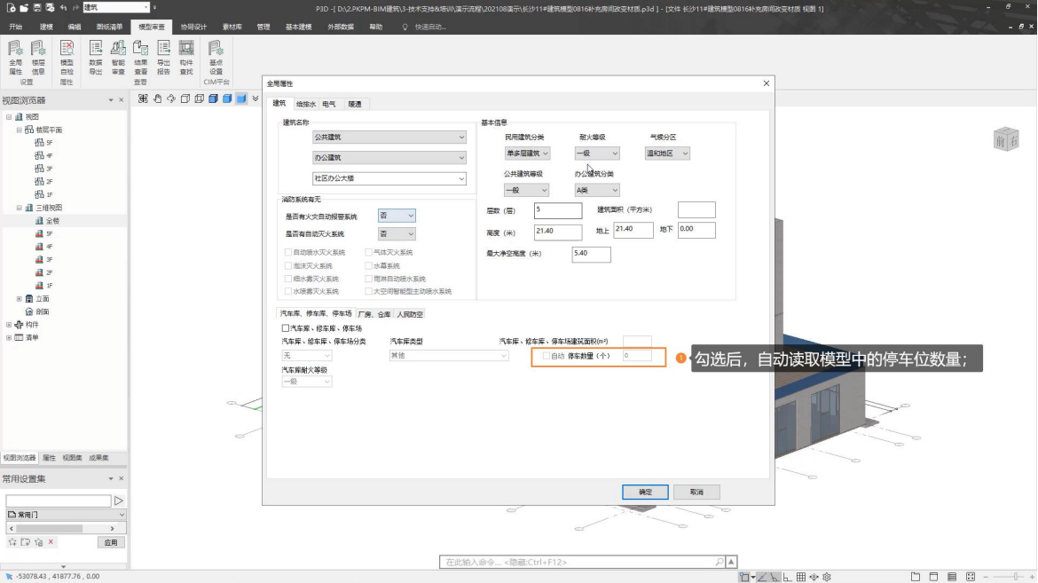Tick the 自动 parking count checkbox

click(x=547, y=356)
